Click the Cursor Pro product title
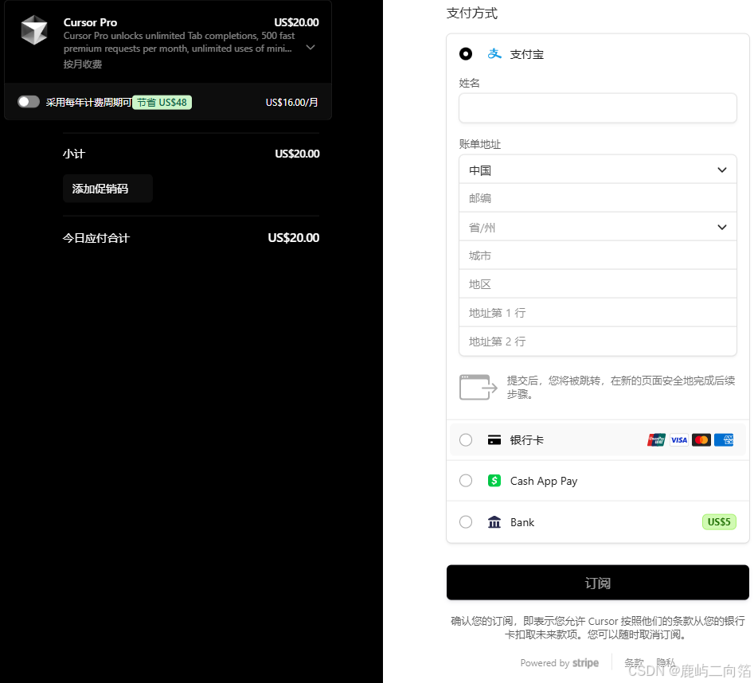 tap(91, 22)
